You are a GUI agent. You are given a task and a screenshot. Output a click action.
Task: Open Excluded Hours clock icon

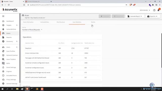pos(3,75)
